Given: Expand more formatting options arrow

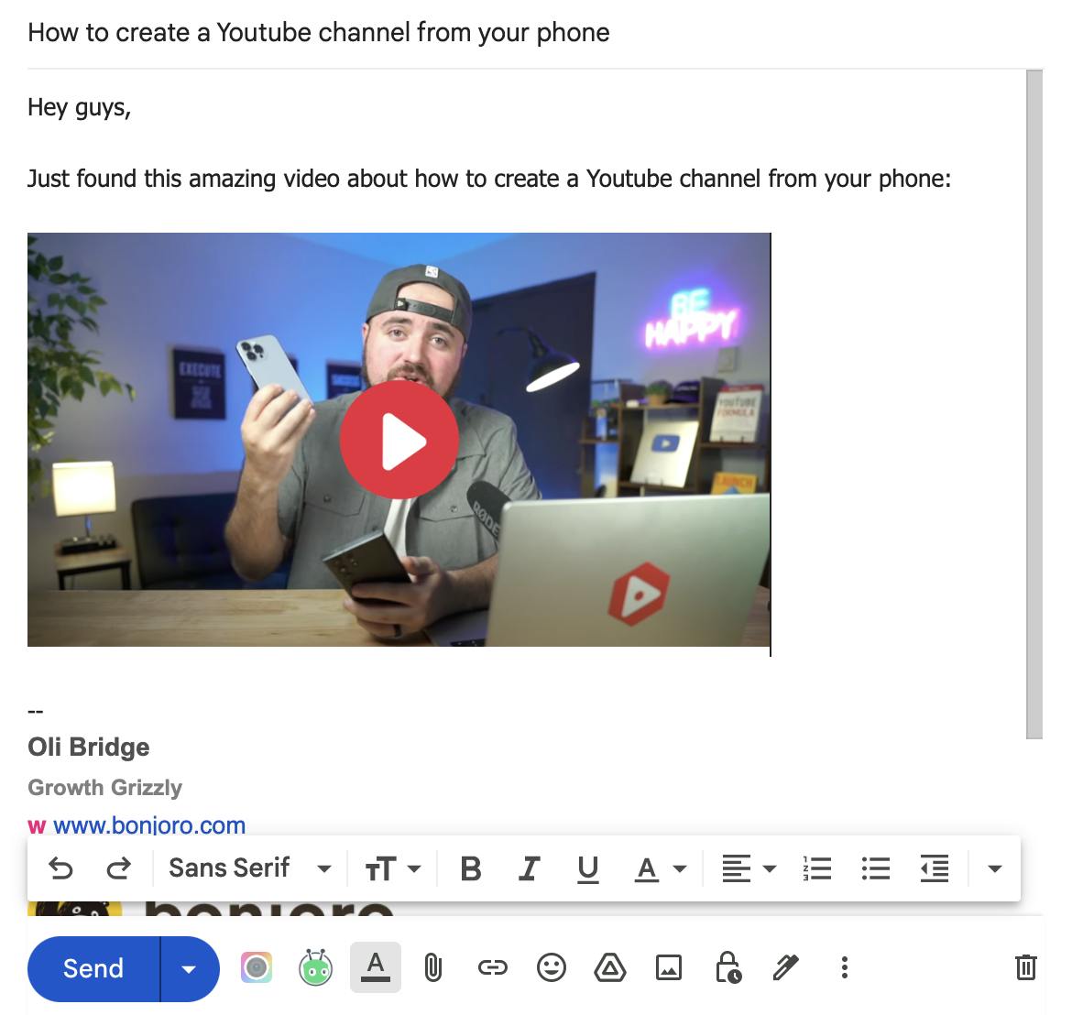Looking at the screenshot, I should pyautogui.click(x=995, y=868).
